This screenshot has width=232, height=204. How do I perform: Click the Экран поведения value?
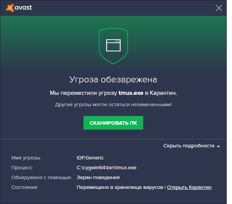click(98, 178)
